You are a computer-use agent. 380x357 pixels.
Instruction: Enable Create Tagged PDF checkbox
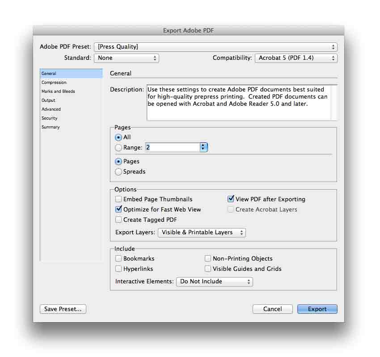point(118,220)
